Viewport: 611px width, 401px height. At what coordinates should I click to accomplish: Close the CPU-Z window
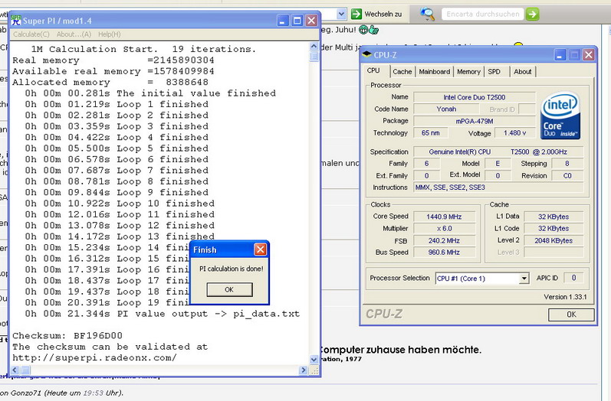[589, 55]
